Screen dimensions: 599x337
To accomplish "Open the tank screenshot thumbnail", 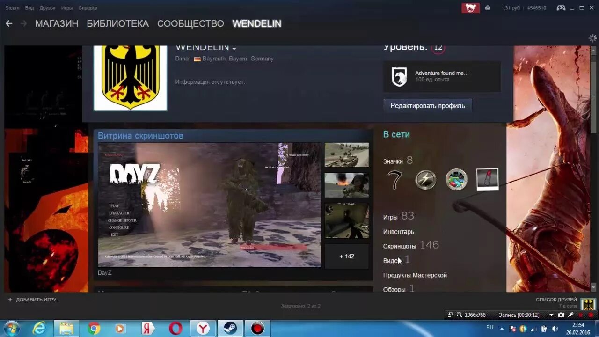I will coord(347,155).
